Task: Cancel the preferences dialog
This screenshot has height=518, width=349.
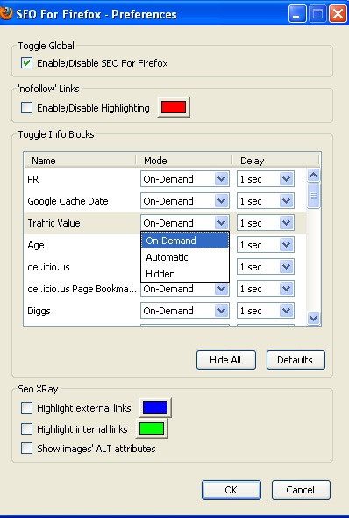Action: pyautogui.click(x=301, y=490)
